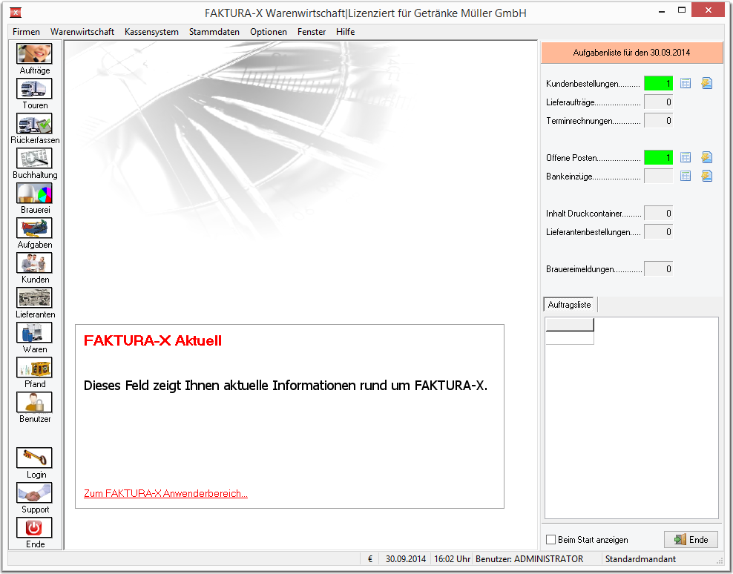Click Bankeinzüge edit document icon
Screen dimensions: 733x574
click(x=706, y=177)
